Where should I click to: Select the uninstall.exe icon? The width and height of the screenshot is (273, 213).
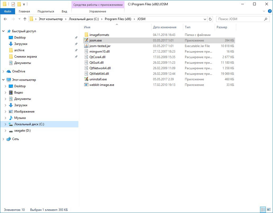(x=86, y=79)
